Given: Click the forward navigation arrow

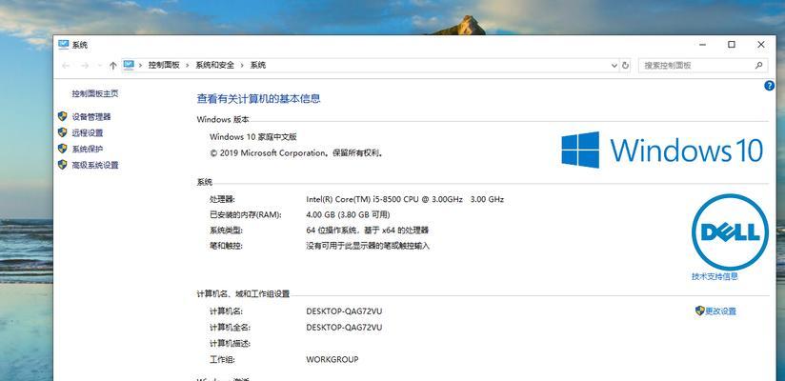Looking at the screenshot, I should pos(85,65).
